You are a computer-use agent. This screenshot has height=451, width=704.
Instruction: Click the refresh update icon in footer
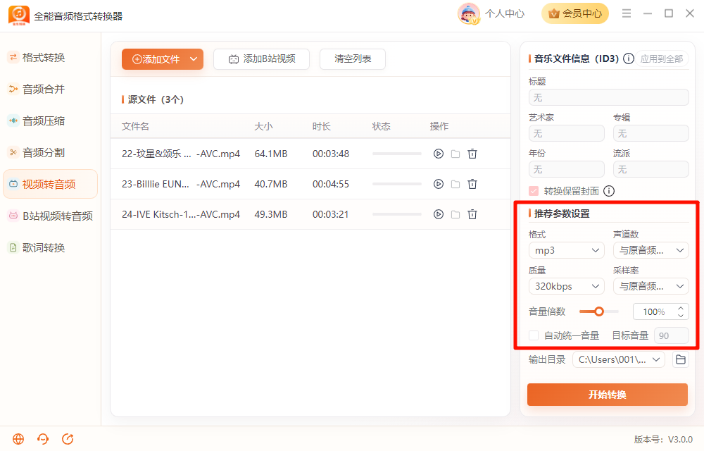click(68, 439)
